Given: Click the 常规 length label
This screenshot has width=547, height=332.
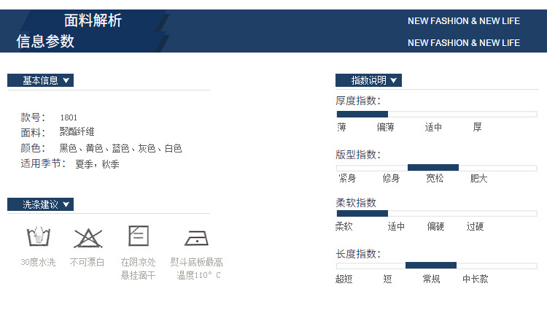Looking at the screenshot, I should 432,279.
